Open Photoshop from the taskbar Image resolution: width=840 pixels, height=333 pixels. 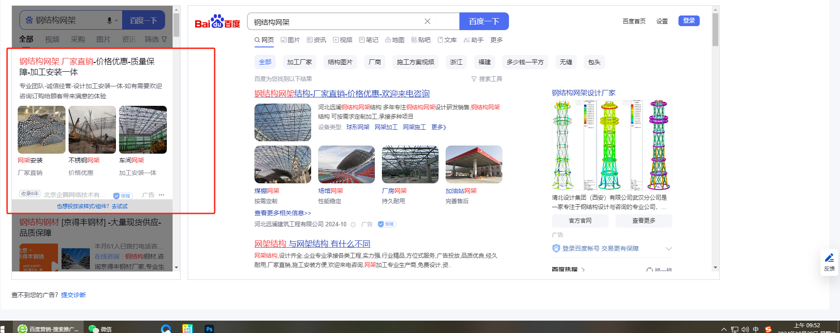(209, 329)
